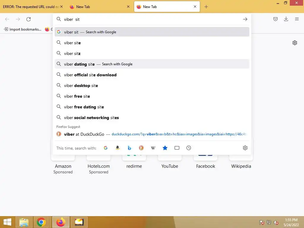Search this time with DuckDuckGo

[x=141, y=148]
